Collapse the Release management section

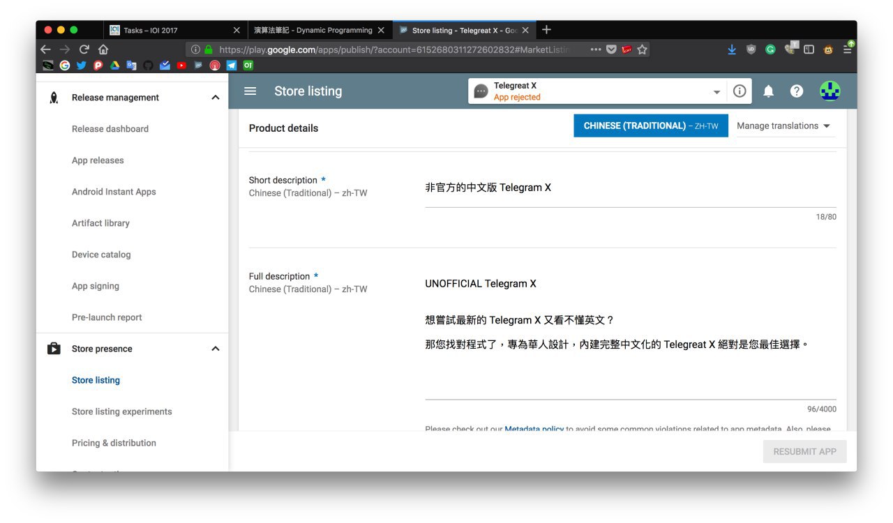[216, 98]
